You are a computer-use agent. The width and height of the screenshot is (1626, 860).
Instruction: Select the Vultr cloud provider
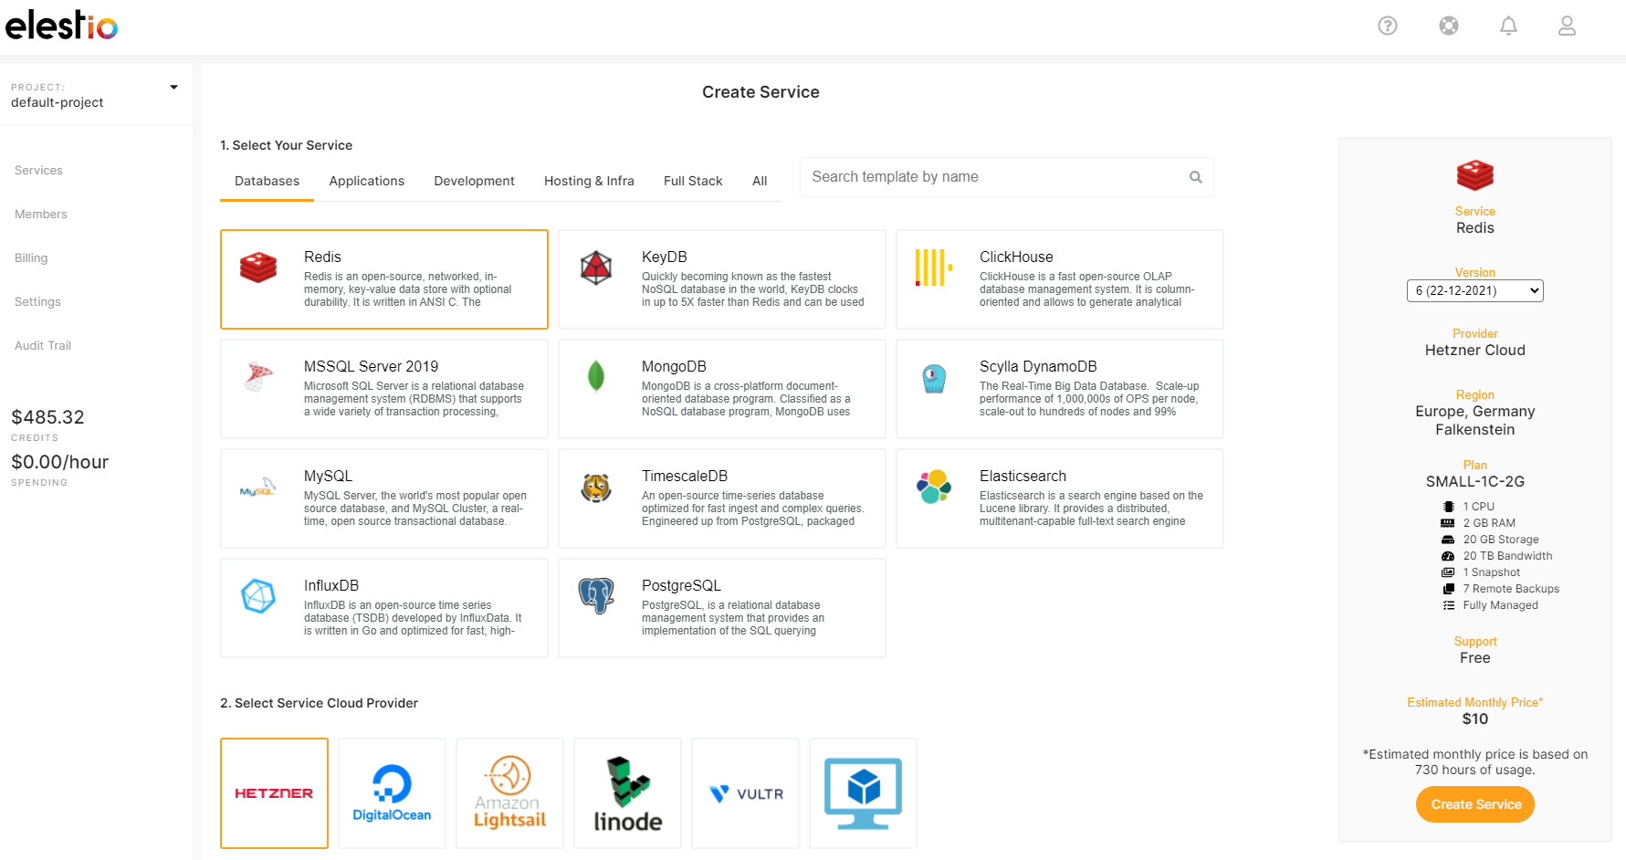(745, 792)
